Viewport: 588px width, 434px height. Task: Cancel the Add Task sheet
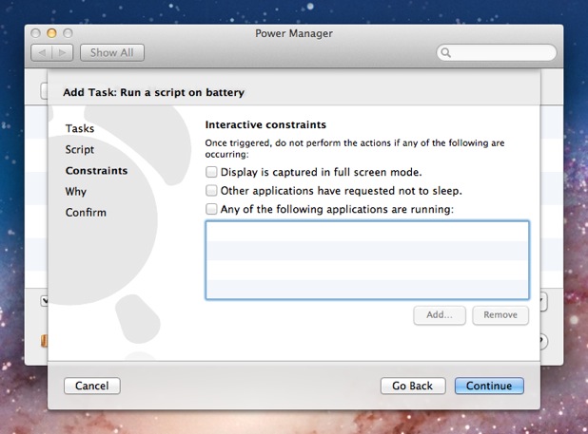92,386
